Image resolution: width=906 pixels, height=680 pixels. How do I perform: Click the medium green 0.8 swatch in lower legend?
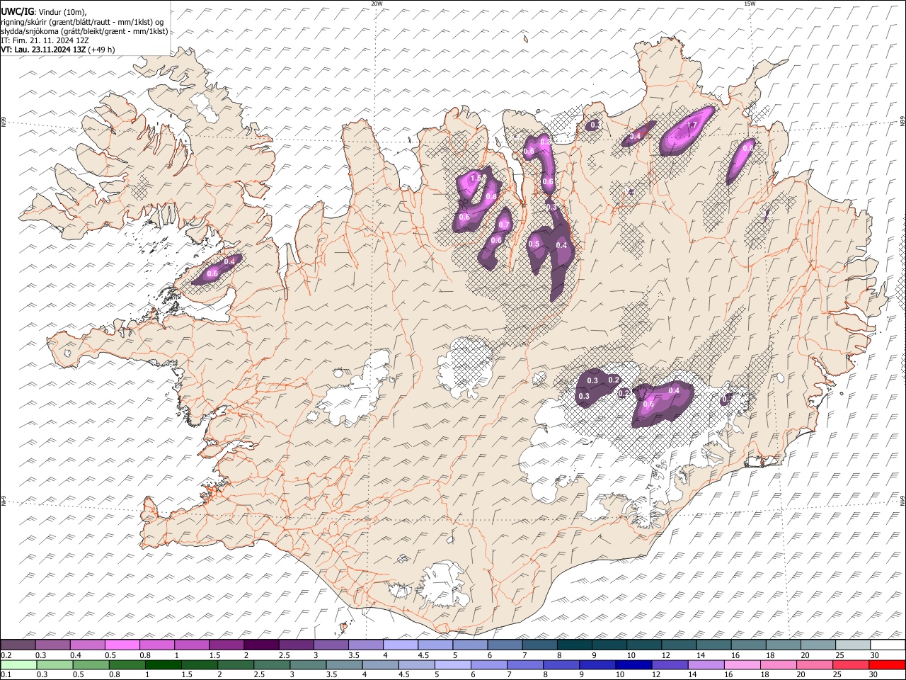point(127,664)
